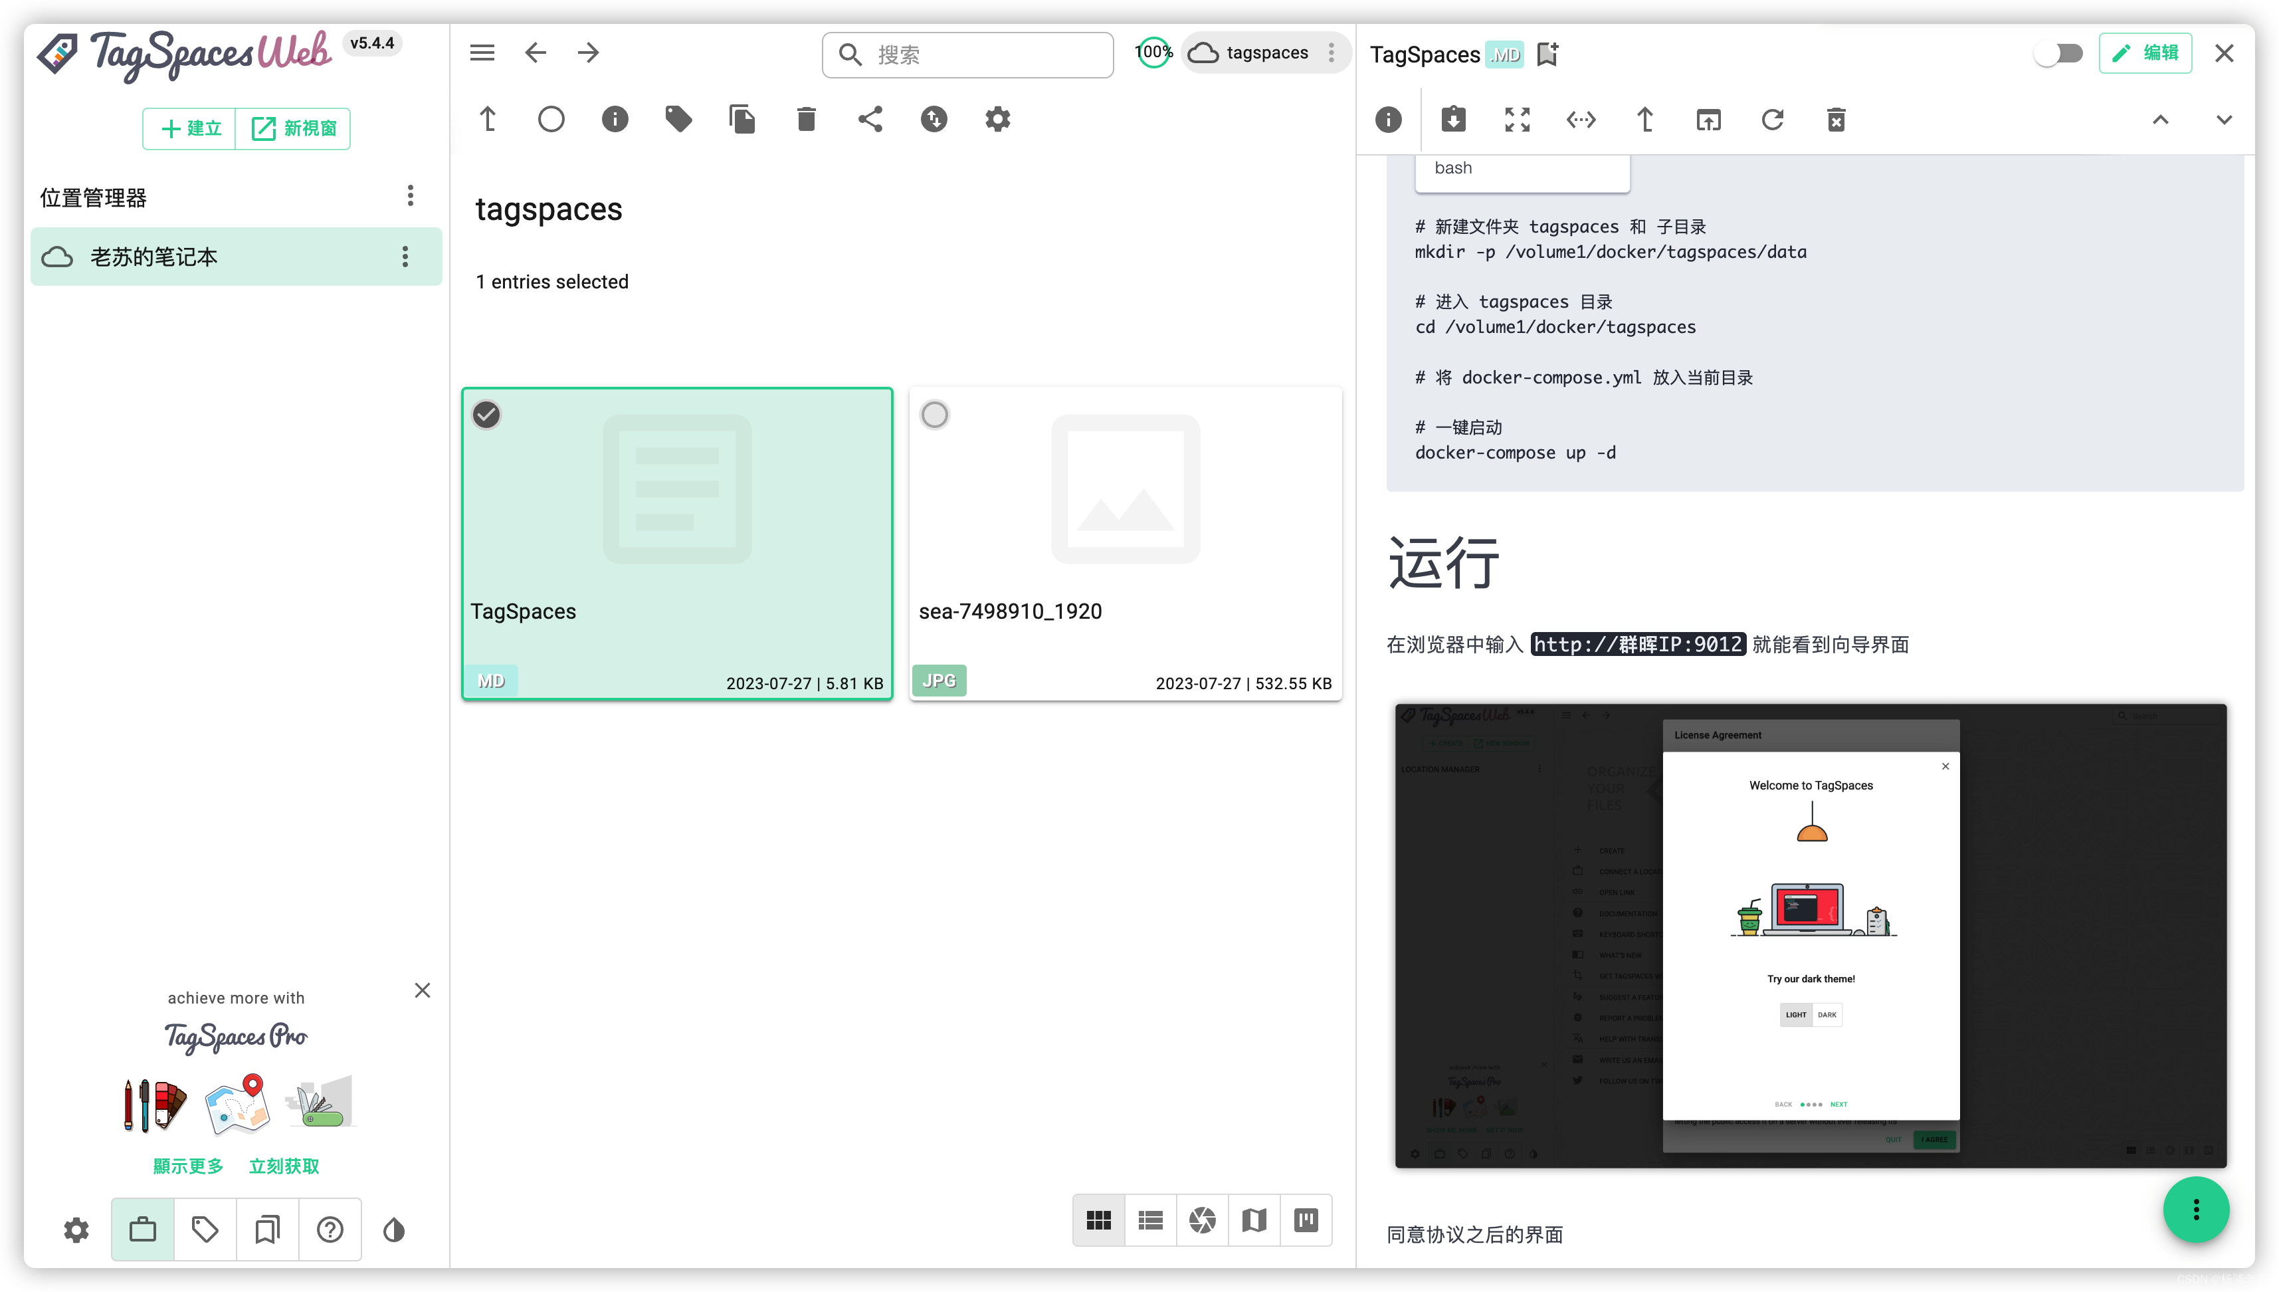Select the TagSpaces MD file entry
The width and height of the screenshot is (2279, 1292).
click(679, 544)
